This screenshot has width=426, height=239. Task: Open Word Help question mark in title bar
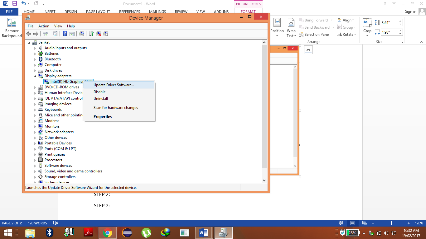click(385, 4)
